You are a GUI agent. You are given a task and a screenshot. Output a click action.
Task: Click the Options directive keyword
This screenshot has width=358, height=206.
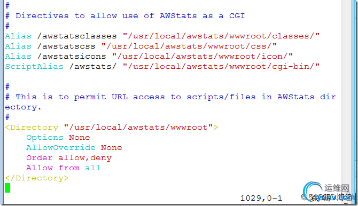pos(45,138)
